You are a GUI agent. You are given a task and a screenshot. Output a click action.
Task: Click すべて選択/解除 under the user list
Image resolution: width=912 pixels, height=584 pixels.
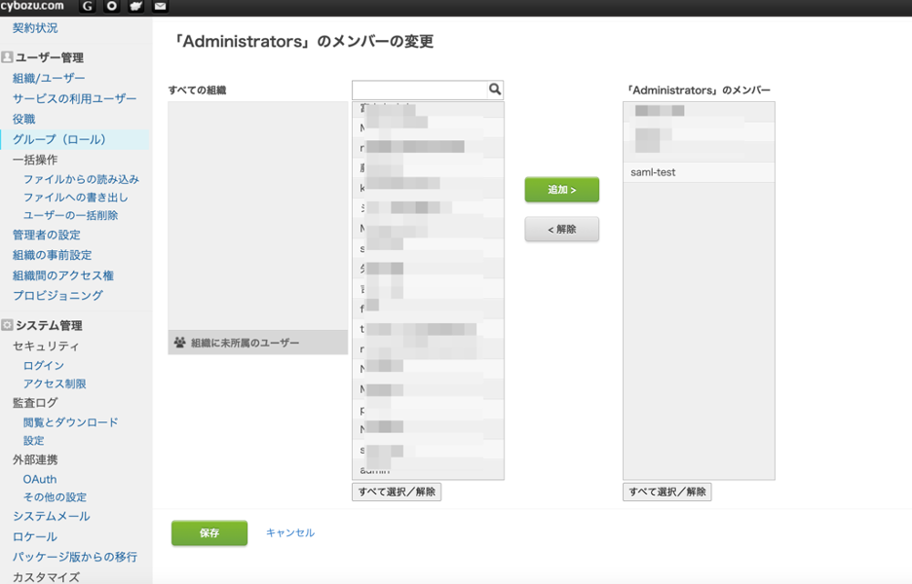(397, 492)
